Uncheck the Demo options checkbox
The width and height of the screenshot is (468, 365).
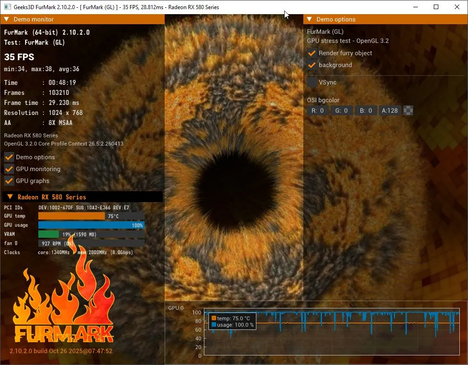point(9,157)
